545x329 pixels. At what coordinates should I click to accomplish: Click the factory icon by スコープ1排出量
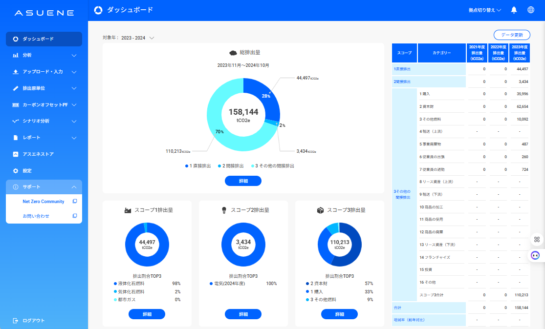tap(128, 210)
